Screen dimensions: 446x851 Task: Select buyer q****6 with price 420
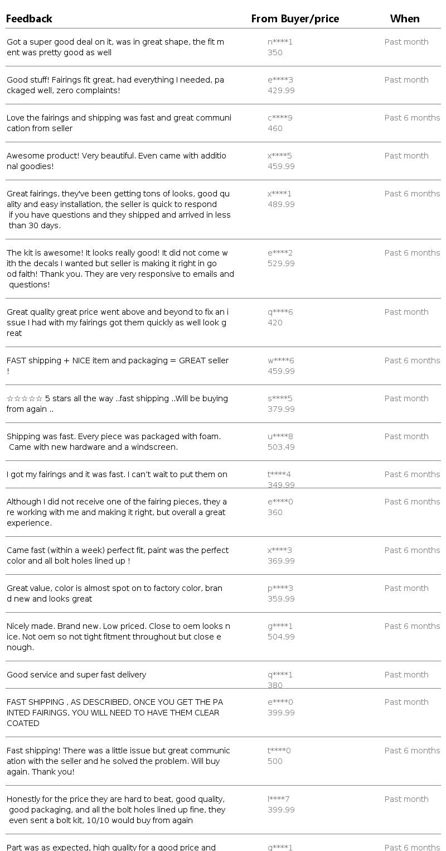280,317
